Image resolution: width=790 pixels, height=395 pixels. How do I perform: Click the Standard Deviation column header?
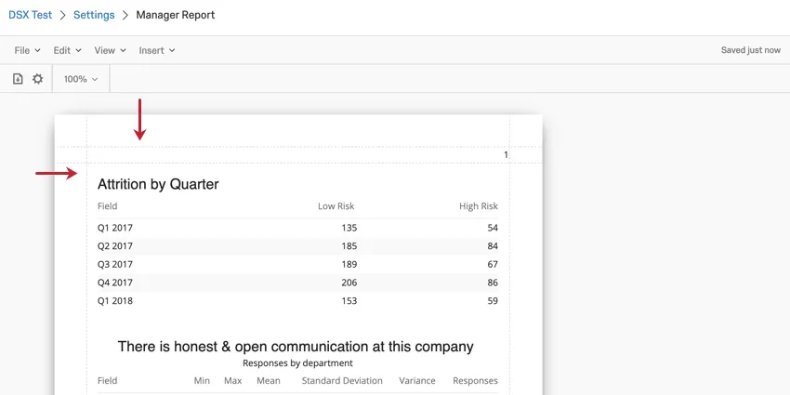click(x=342, y=381)
